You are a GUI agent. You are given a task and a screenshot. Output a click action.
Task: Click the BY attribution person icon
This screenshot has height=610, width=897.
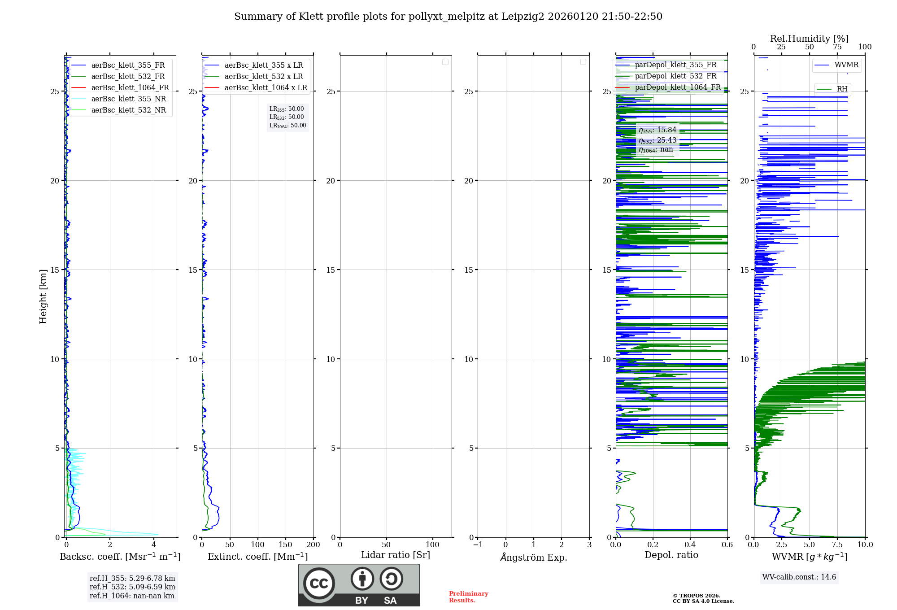[x=362, y=579]
